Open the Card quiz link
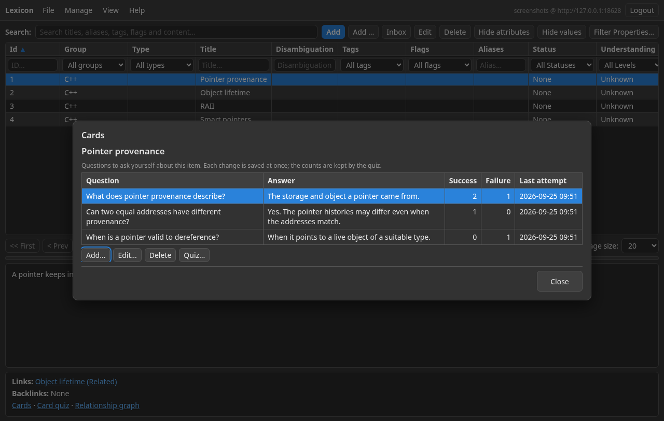This screenshot has height=421, width=664. click(53, 405)
